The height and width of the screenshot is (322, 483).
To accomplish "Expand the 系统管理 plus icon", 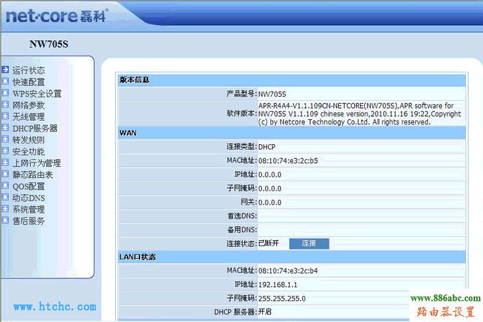I will [5, 209].
